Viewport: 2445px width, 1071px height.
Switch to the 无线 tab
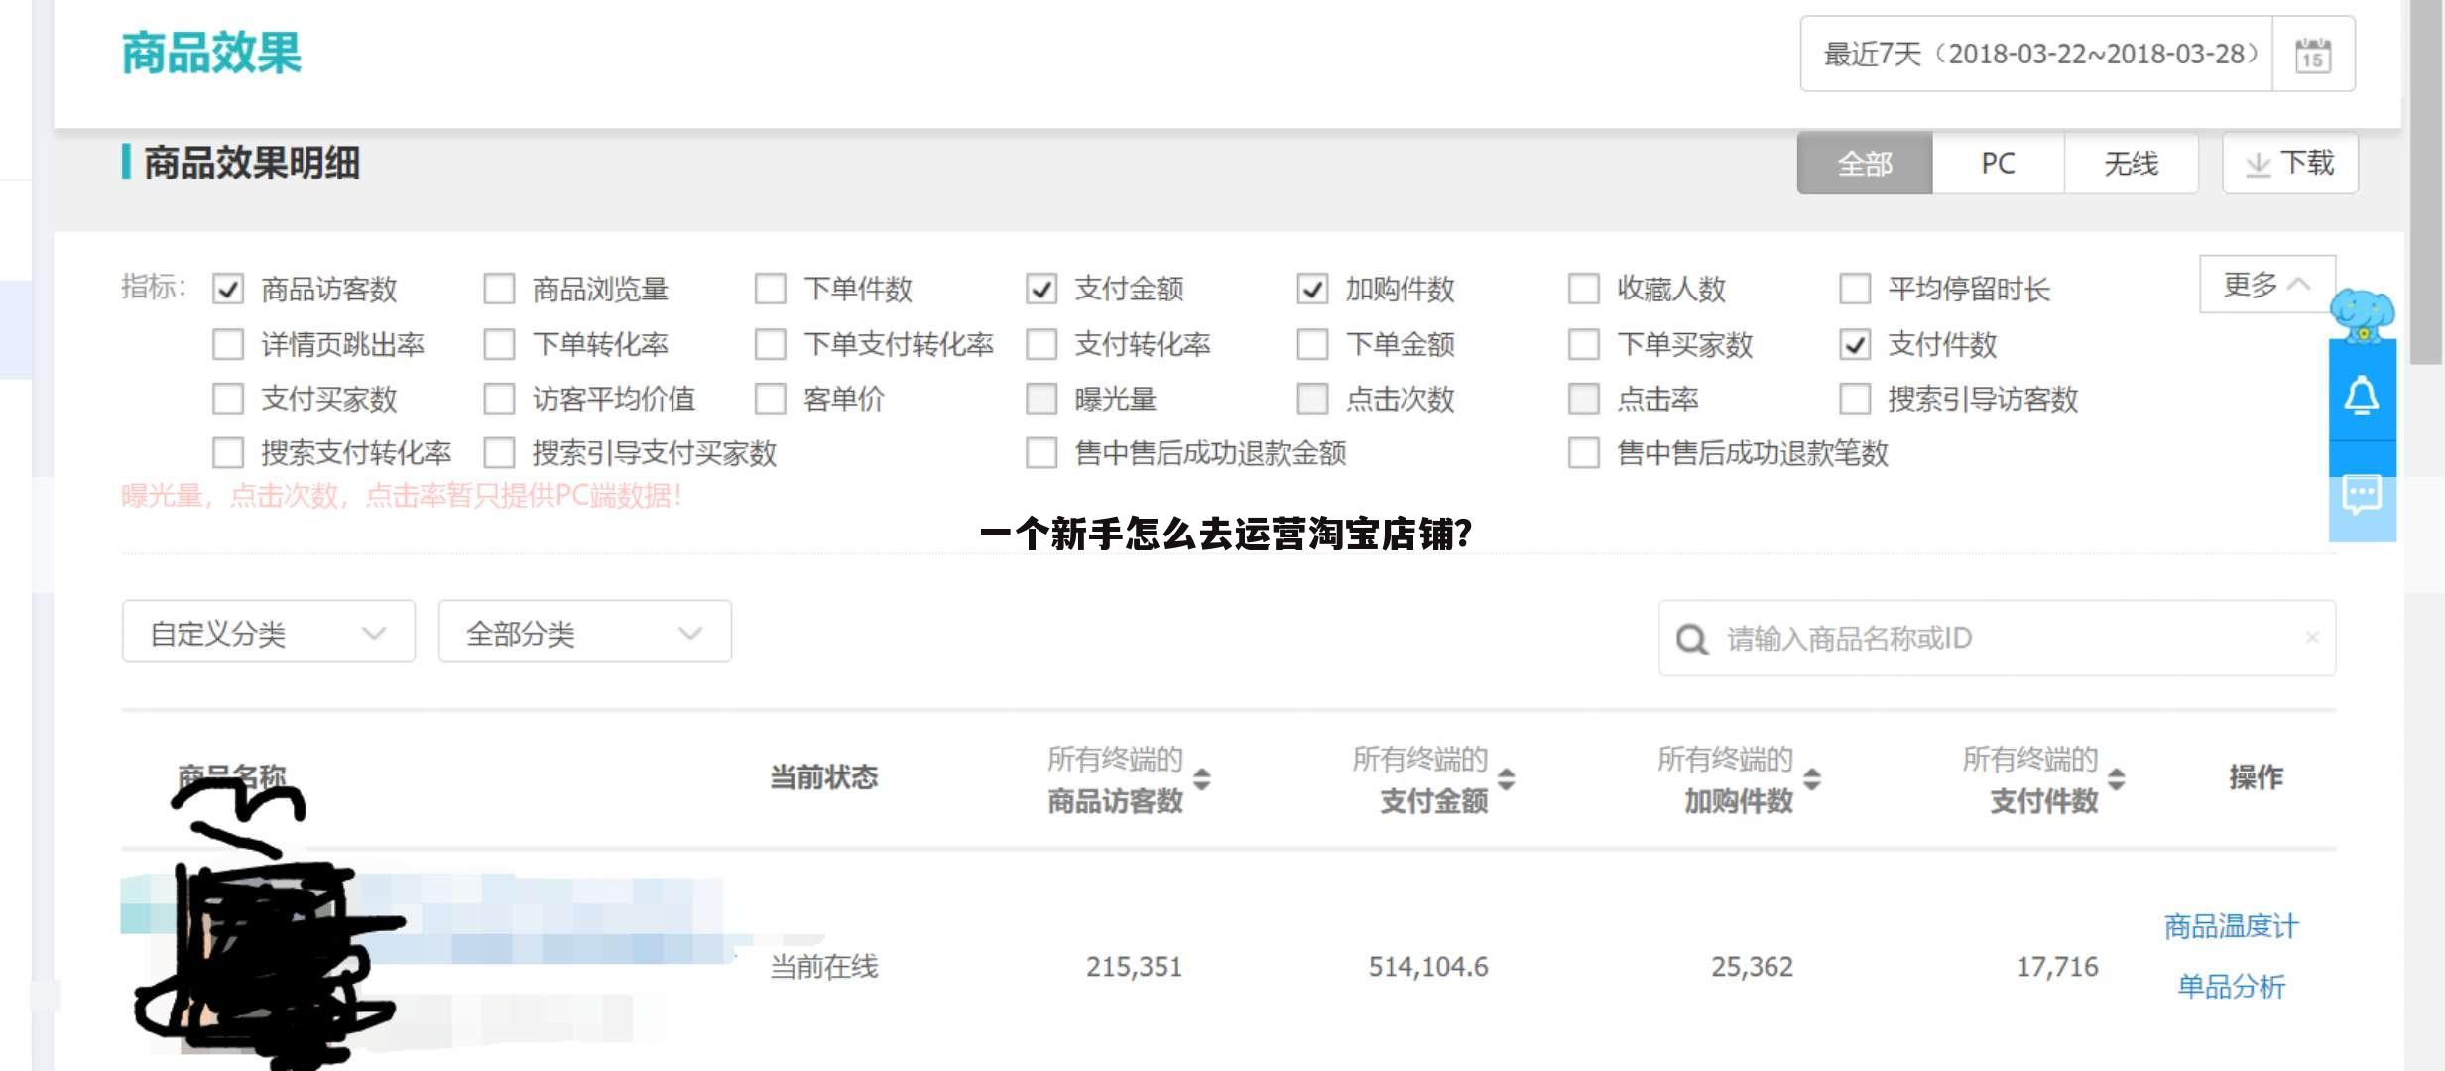click(x=2131, y=164)
